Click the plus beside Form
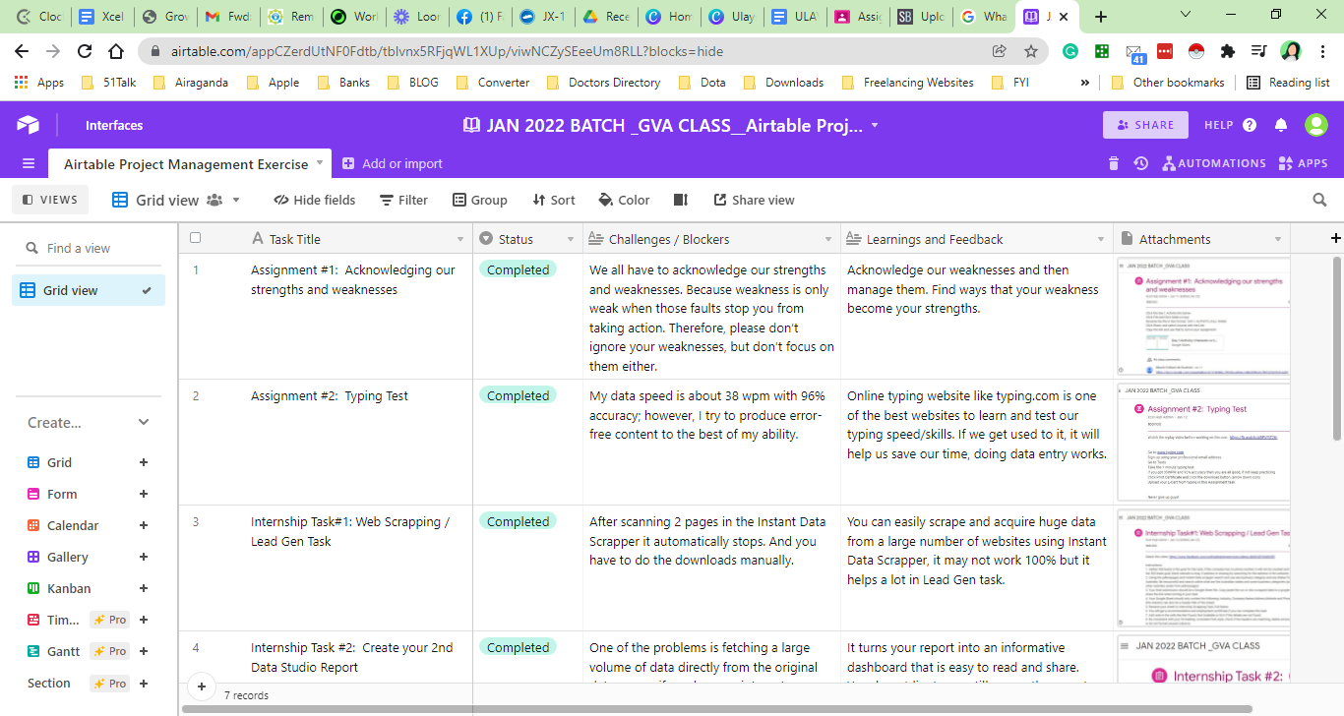1344x716 pixels. tap(144, 494)
